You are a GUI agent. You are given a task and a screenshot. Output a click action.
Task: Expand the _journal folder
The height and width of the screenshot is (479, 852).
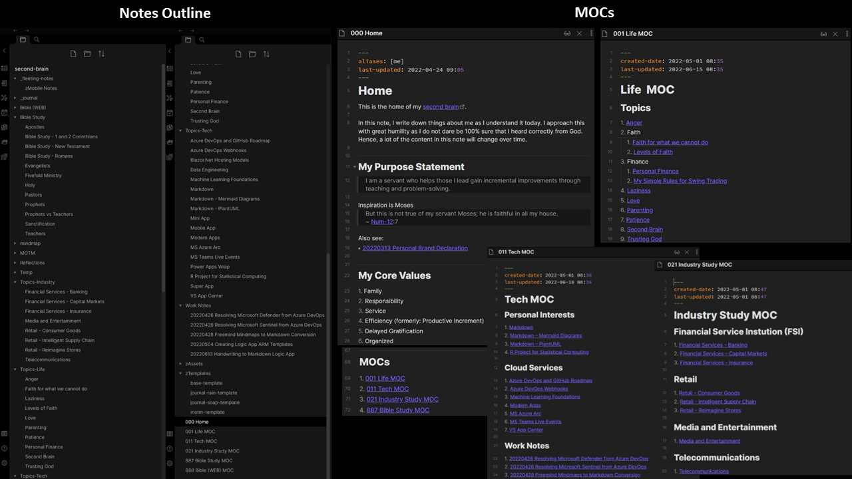tap(15, 98)
